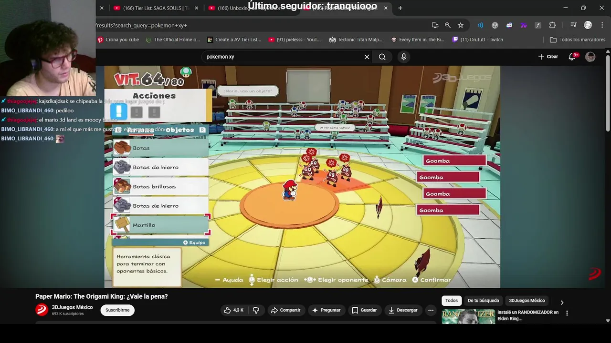
Task: Click the video title Paper Mario: The Origami King
Action: [102, 296]
